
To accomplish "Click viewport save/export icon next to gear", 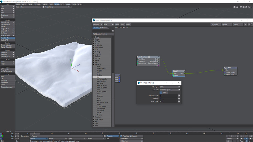I will click(237, 7).
